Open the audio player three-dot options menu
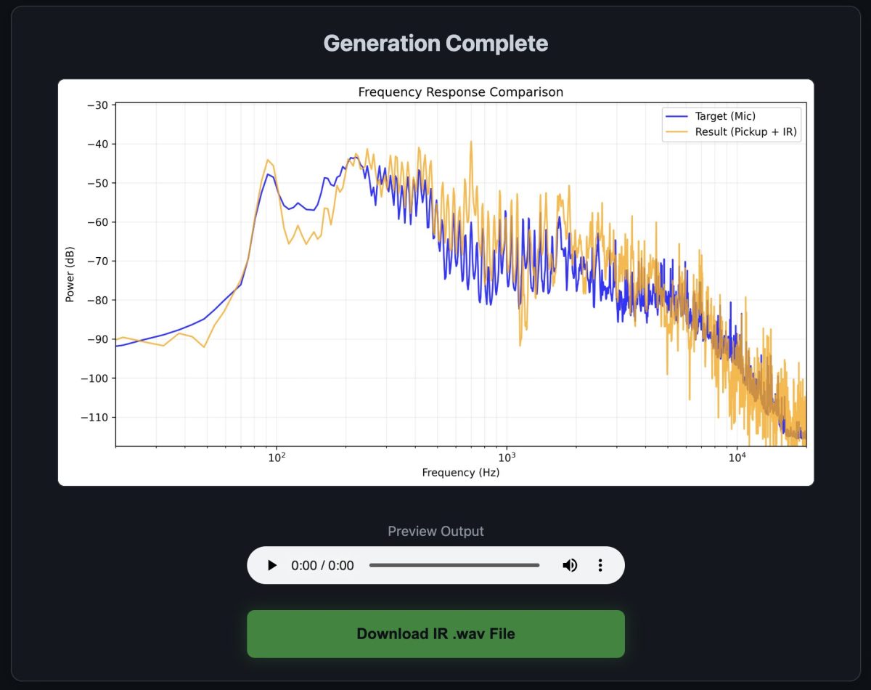 pyautogui.click(x=600, y=565)
